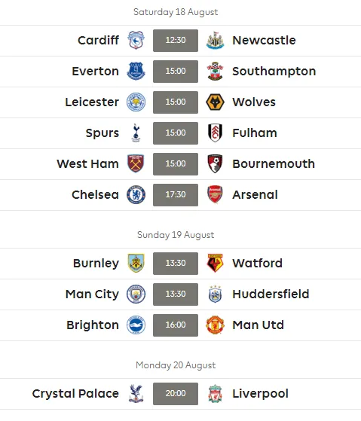Screen dimensions: 361x421
Task: Click the Bournemouth team name
Action: click(x=274, y=163)
